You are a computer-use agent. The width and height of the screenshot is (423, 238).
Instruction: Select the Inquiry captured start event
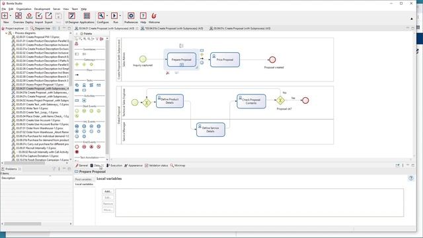click(x=143, y=59)
